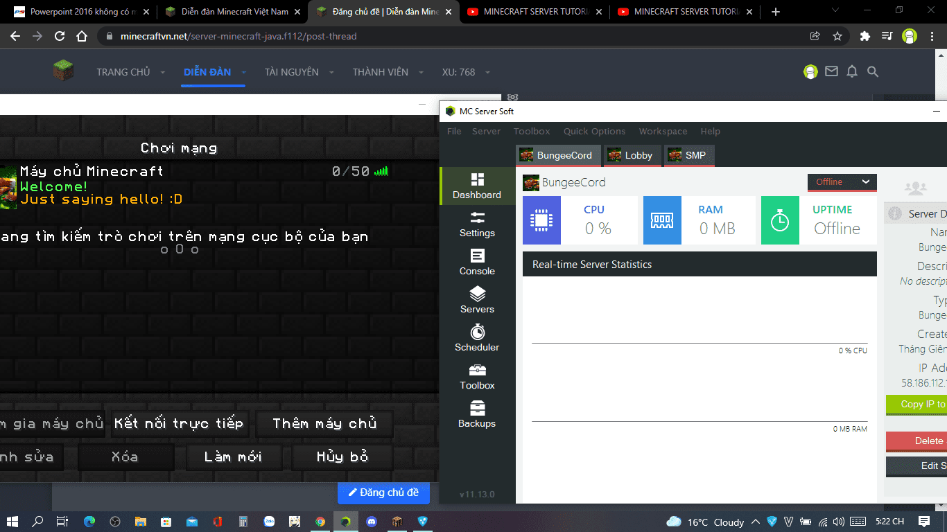Expand the THÀNH VIÊN menu arrow
The image size is (947, 532).
coord(421,72)
